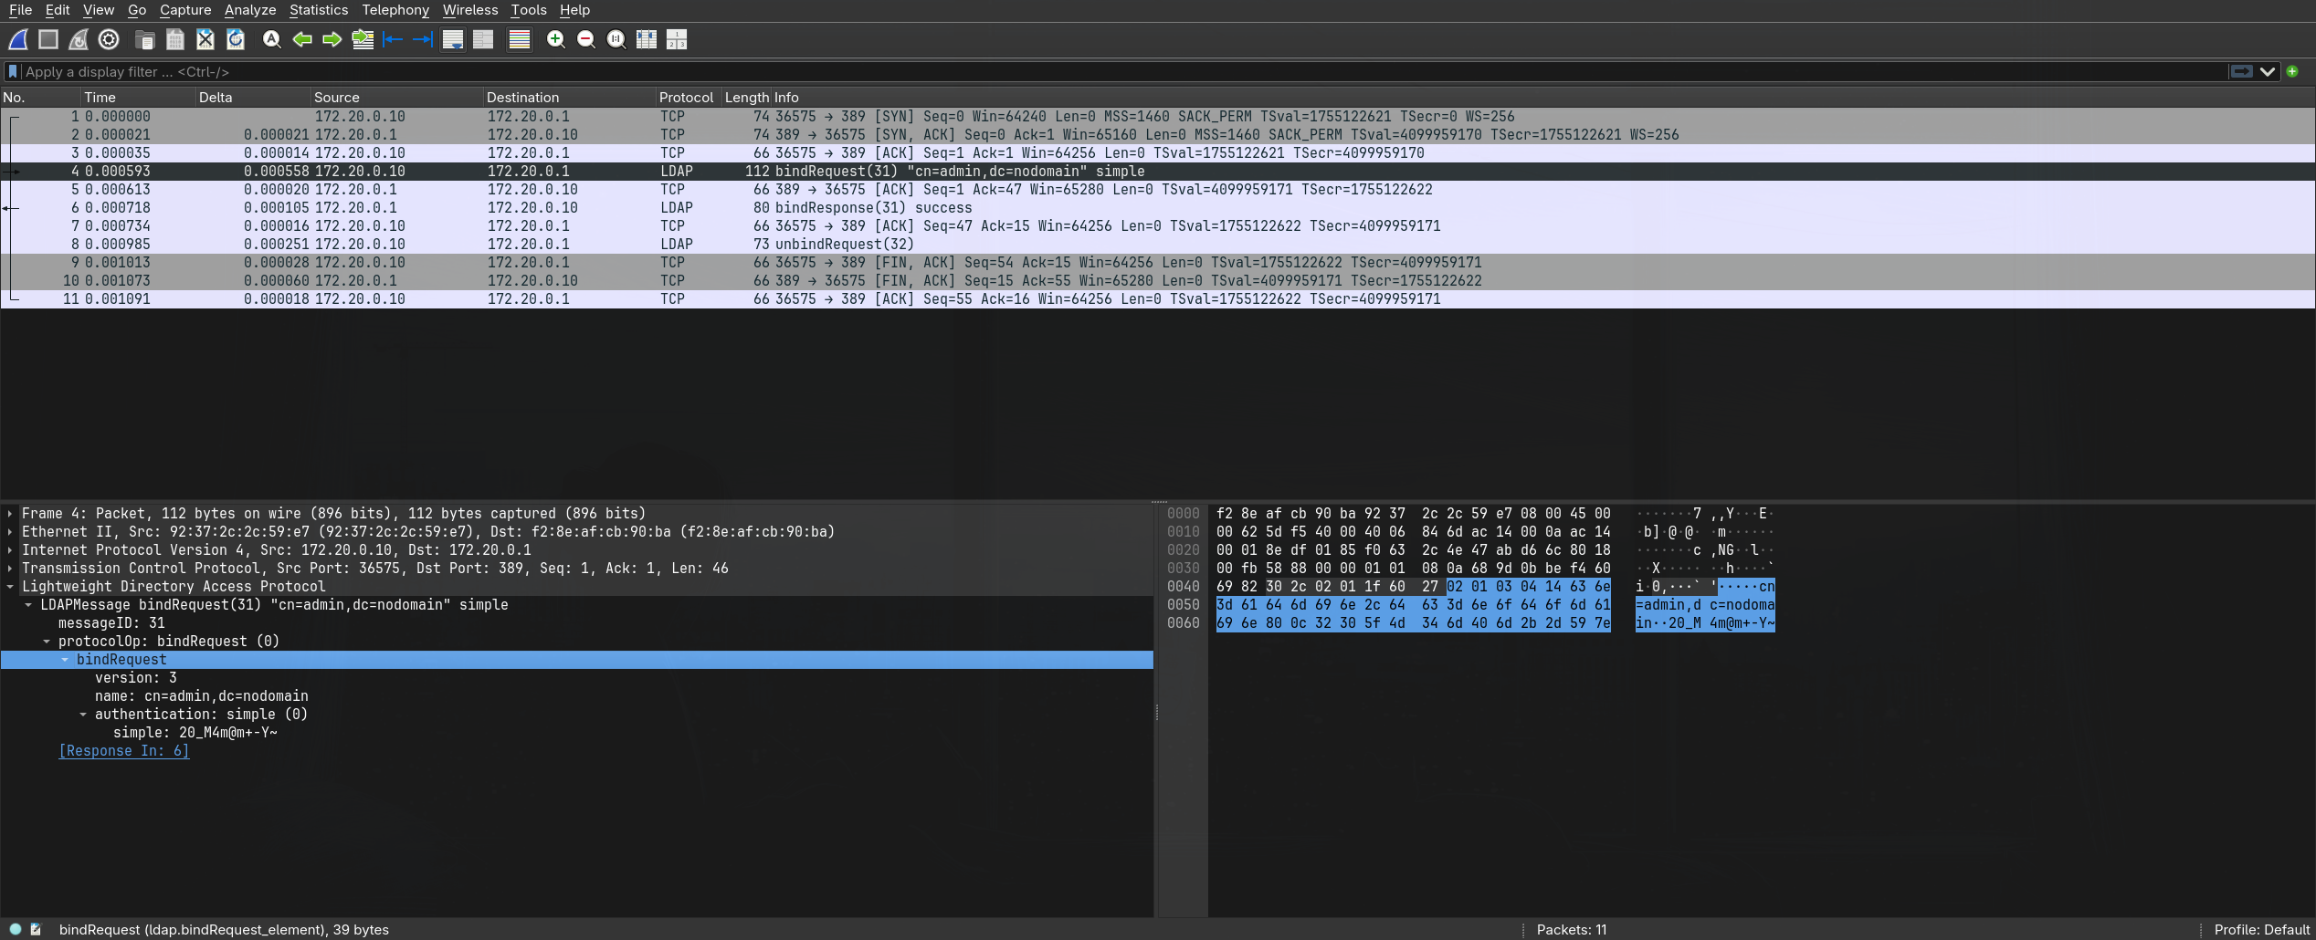Edit capture file properties icon in status bar
Screen dimensions: 2316x940
point(36,929)
